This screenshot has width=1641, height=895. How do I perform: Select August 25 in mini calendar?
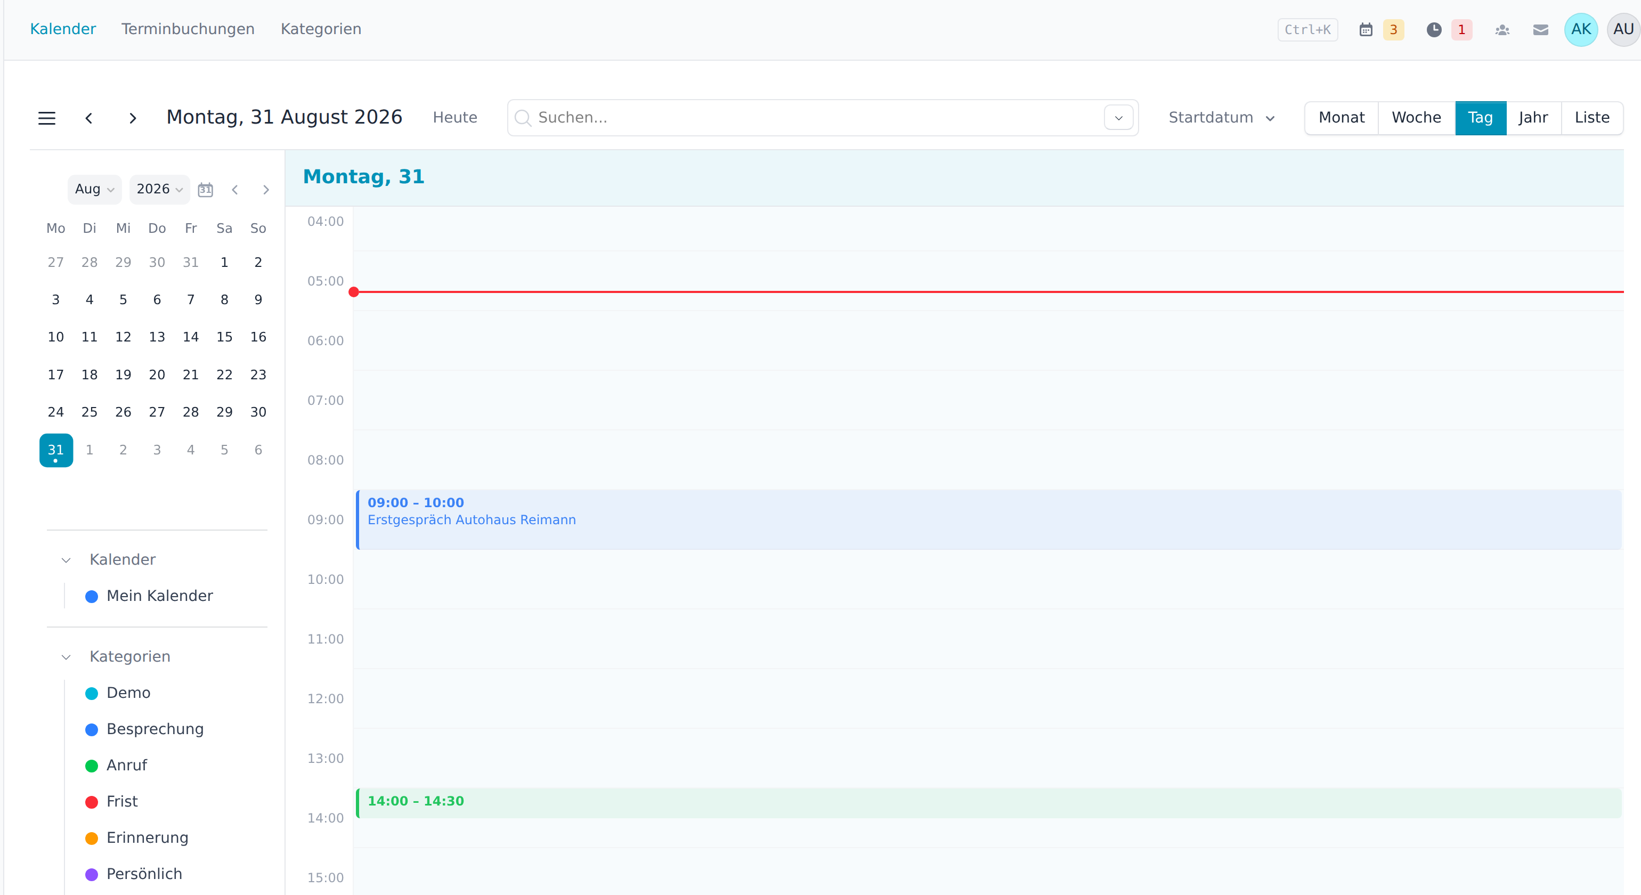click(x=89, y=412)
